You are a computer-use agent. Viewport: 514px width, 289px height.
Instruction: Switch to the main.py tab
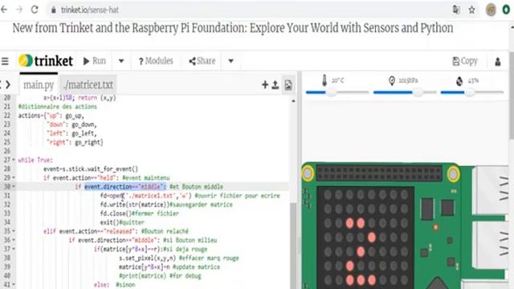pyautogui.click(x=39, y=85)
